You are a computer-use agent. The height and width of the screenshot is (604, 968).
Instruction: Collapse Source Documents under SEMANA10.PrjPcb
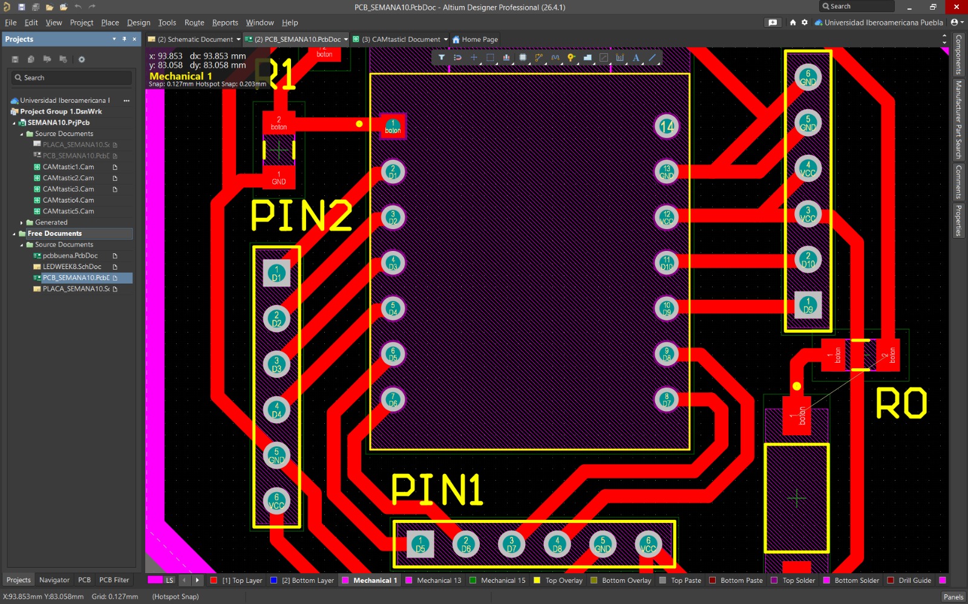(22, 134)
